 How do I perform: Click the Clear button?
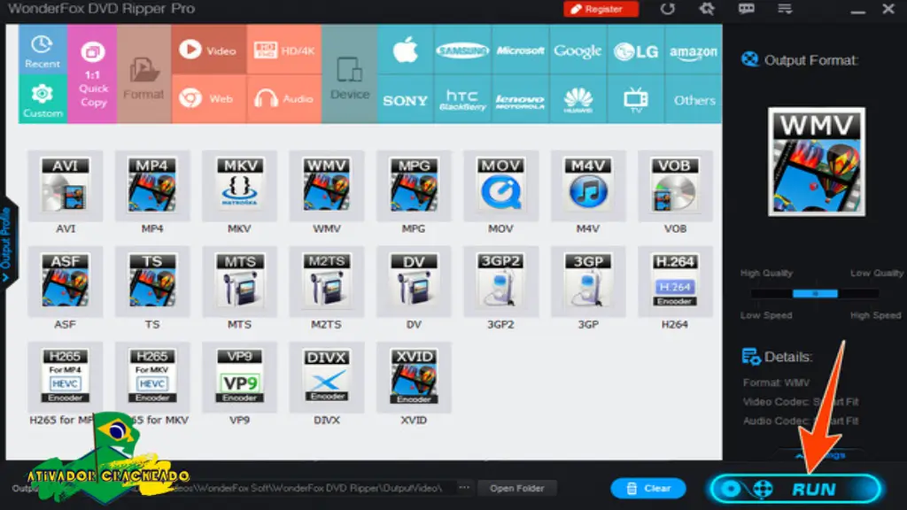[x=648, y=488]
